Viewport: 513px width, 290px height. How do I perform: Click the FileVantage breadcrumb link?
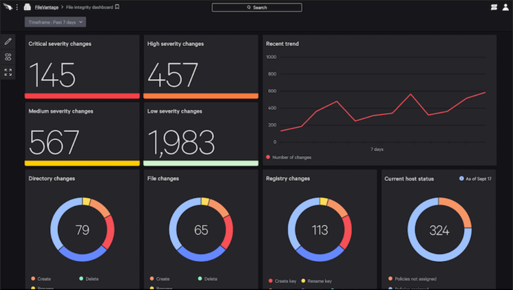tap(48, 7)
